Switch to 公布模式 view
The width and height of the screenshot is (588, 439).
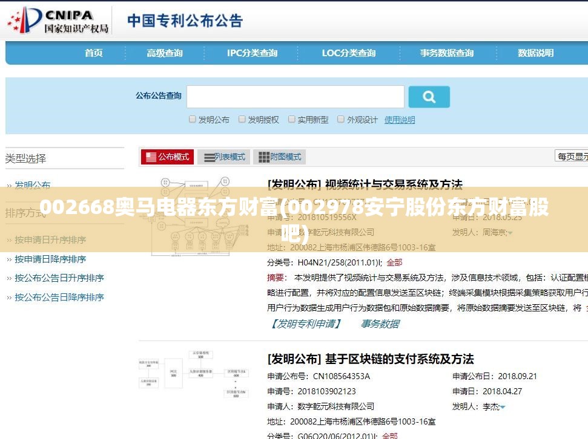tap(167, 157)
